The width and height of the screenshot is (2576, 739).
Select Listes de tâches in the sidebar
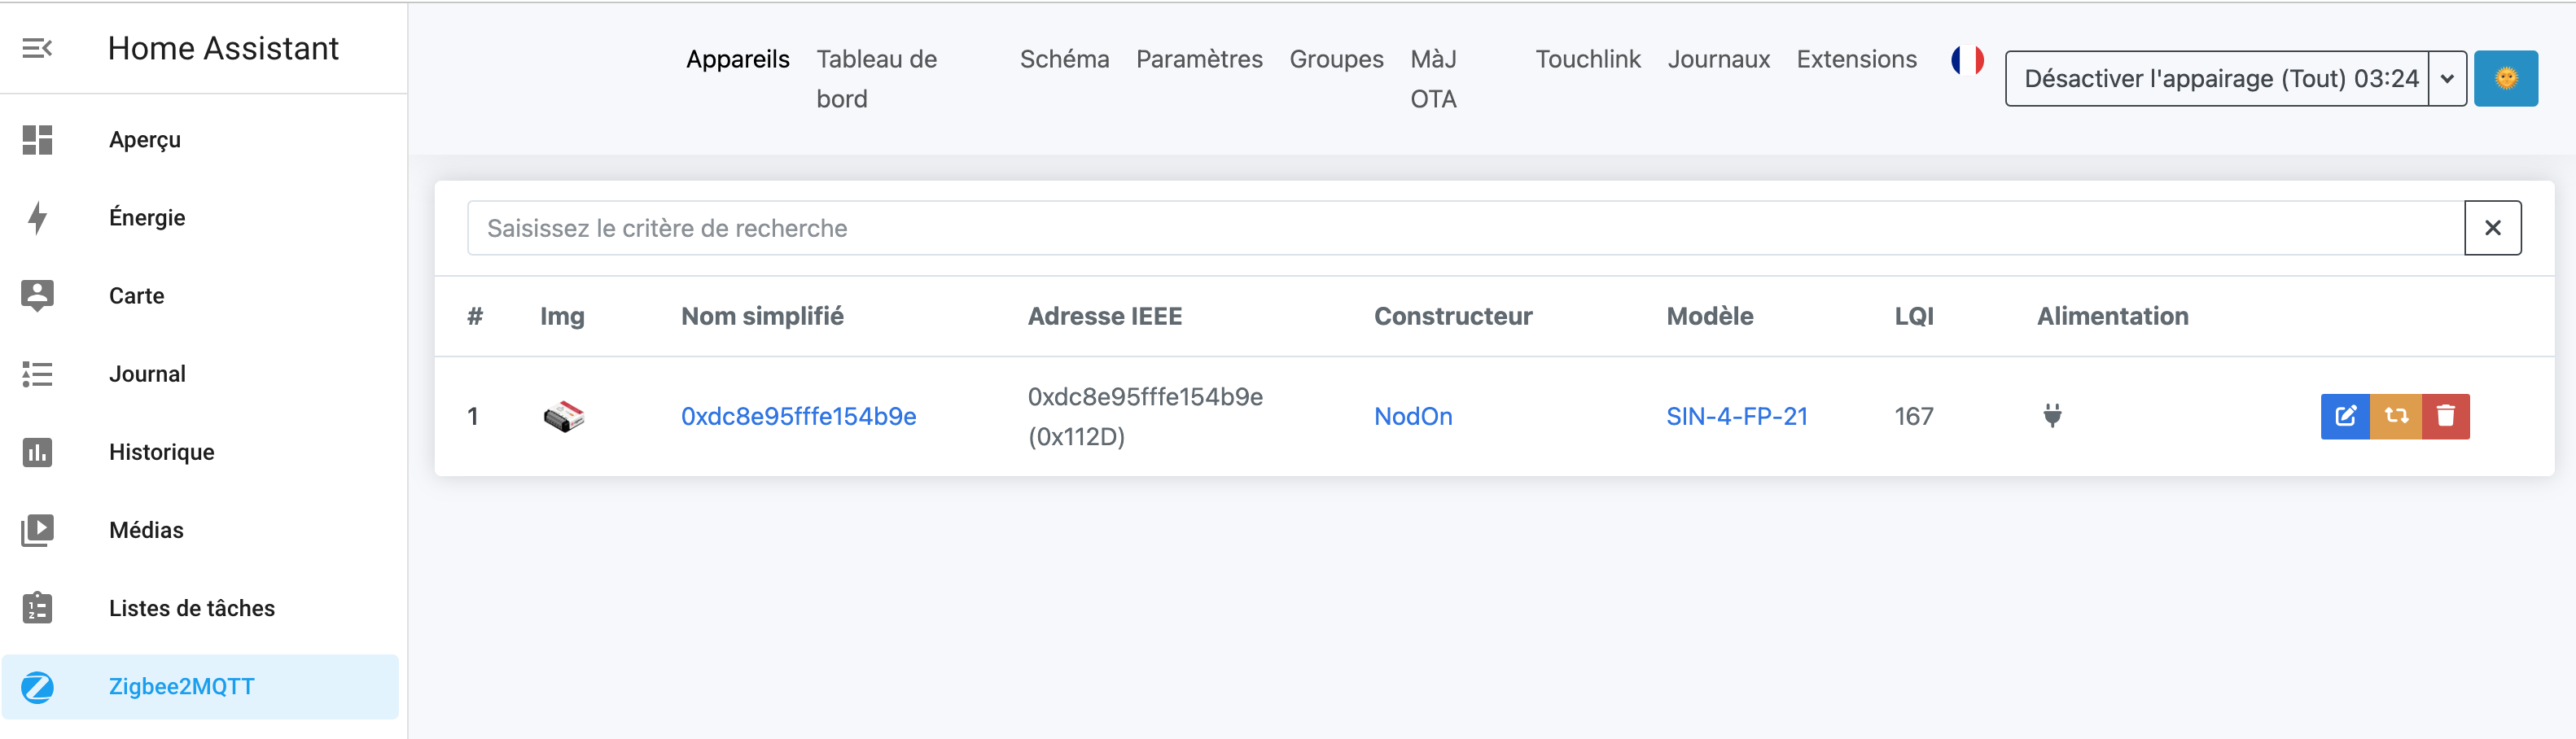(191, 608)
